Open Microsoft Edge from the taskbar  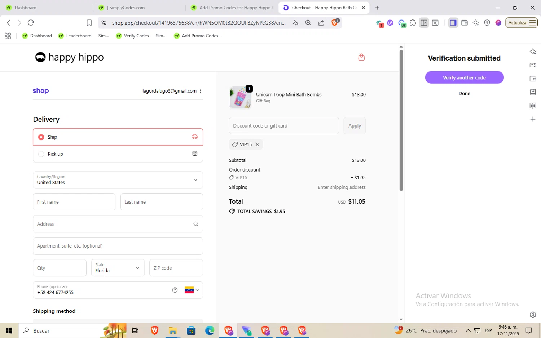210,330
